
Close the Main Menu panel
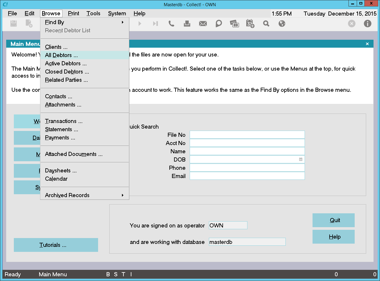[x=367, y=44]
